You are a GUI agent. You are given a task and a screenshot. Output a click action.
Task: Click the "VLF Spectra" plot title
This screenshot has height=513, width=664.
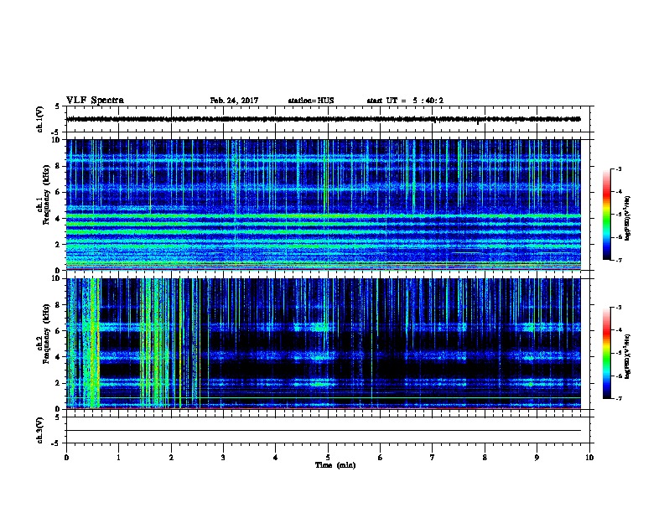pos(95,100)
